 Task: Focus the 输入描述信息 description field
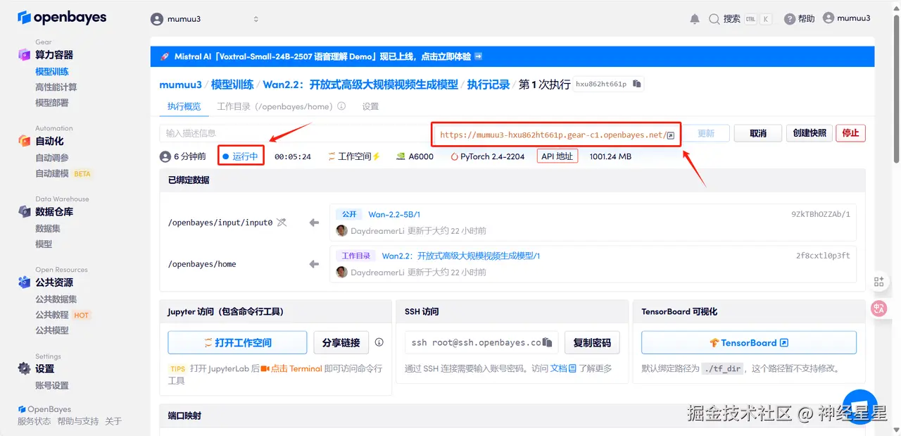296,133
